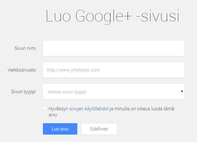This screenshot has width=197, height=142.
Task: Click the 'Luo Google+ -sivusi' heading
Action: tap(113, 17)
